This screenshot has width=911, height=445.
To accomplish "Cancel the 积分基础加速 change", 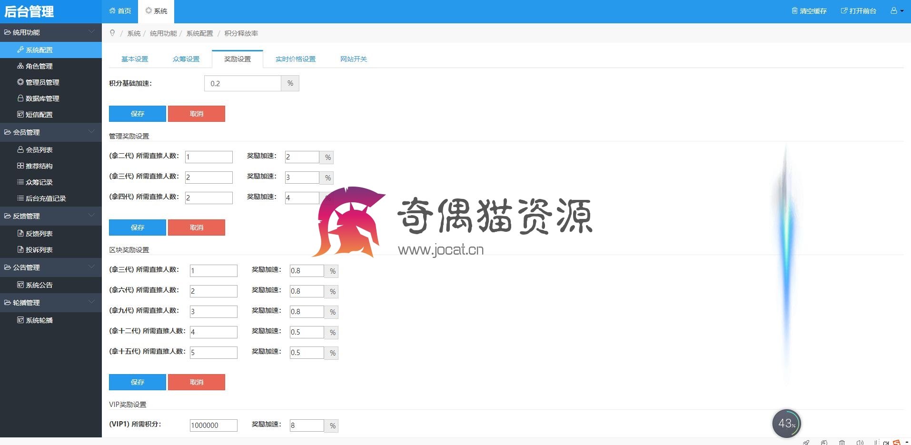I will click(x=197, y=114).
